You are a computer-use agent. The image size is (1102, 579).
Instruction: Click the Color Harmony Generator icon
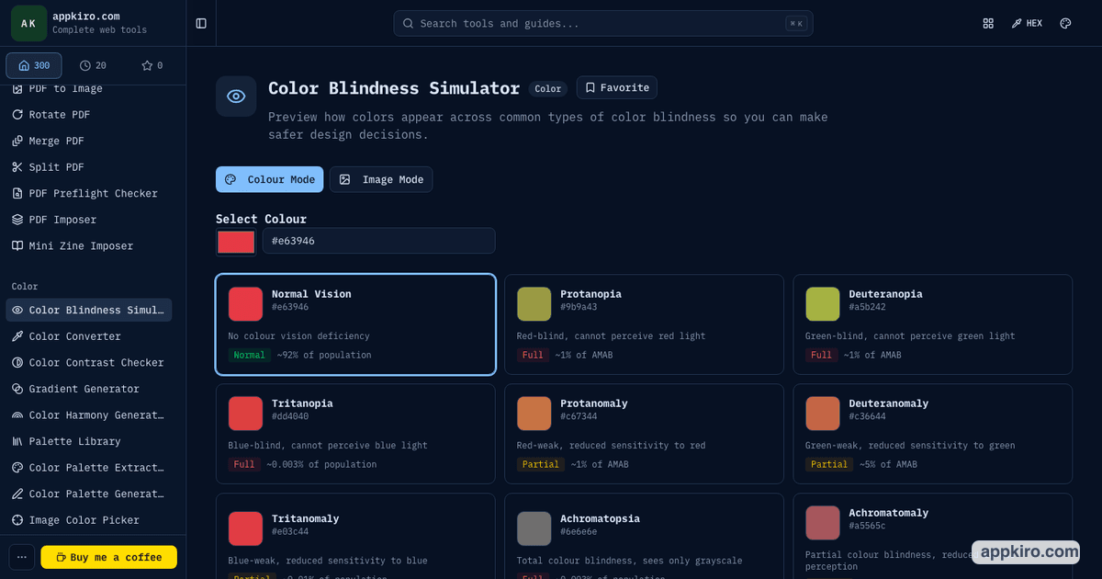pos(17,414)
